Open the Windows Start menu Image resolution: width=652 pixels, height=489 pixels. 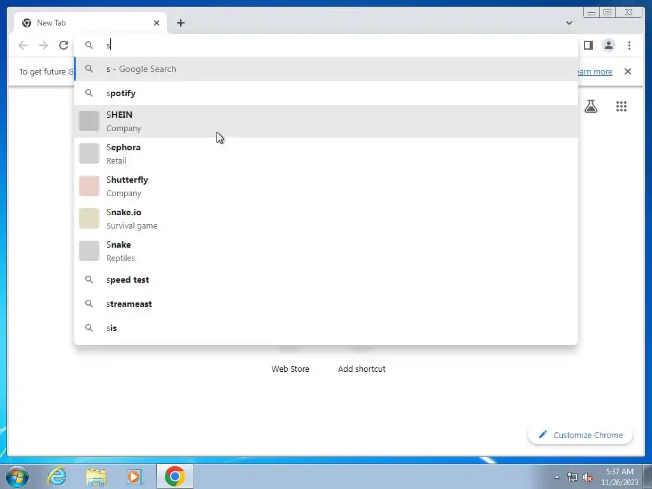coord(17,476)
